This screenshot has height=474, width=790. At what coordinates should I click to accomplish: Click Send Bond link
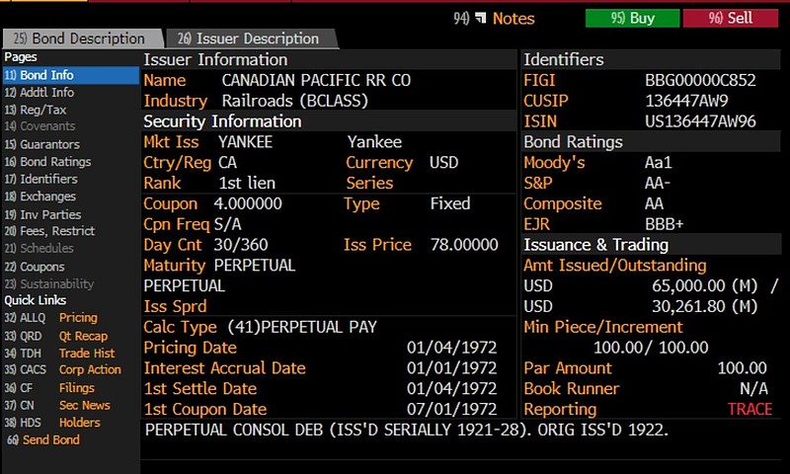[x=43, y=439]
